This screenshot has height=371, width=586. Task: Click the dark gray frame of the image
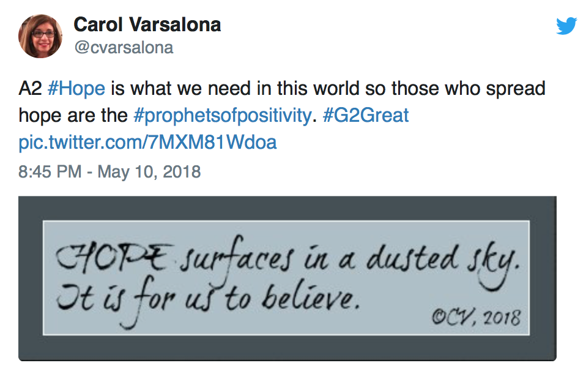pyautogui.click(x=287, y=208)
